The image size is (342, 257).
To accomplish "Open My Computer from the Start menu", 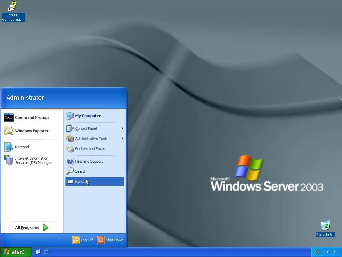I will [x=95, y=116].
